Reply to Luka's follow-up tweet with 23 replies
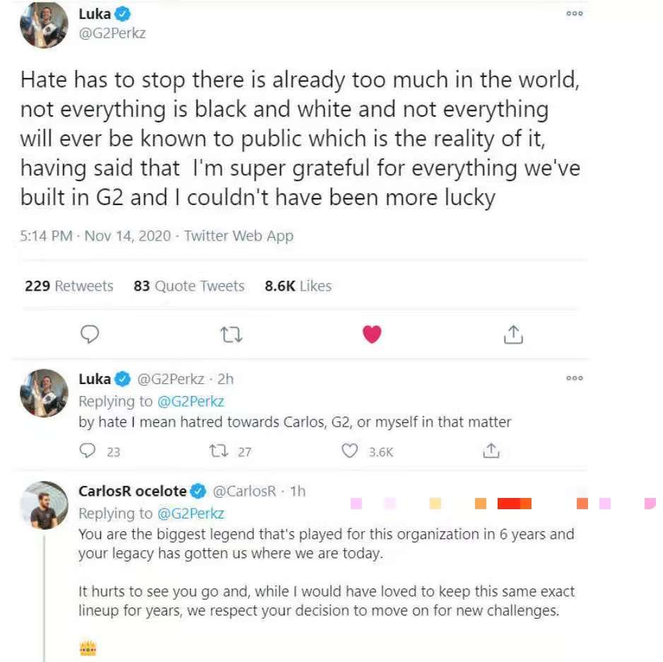The width and height of the screenshot is (663, 662). click(x=88, y=451)
